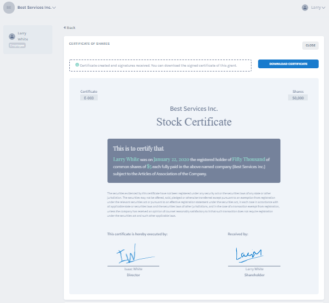Select the Employee badge in sidebar
The width and height of the screenshot is (329, 303).
17,45
